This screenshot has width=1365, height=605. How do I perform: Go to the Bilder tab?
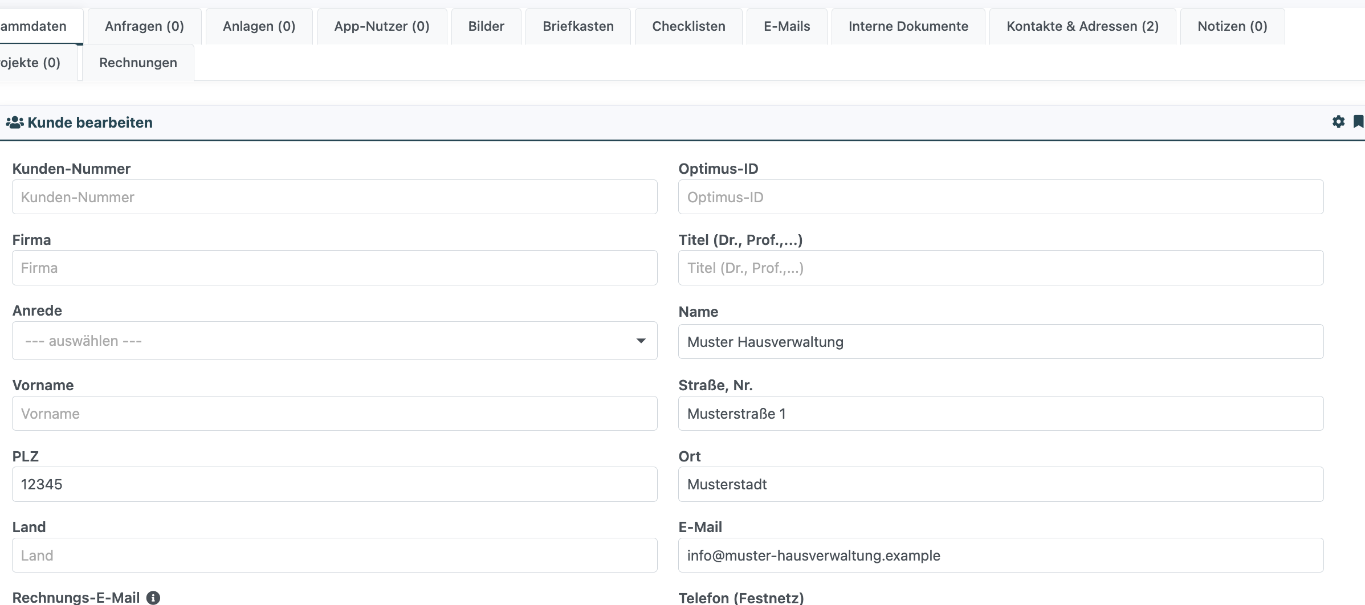[486, 26]
